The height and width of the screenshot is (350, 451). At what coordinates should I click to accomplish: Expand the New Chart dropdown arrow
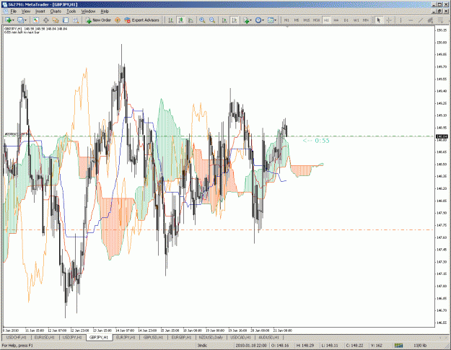(13, 20)
